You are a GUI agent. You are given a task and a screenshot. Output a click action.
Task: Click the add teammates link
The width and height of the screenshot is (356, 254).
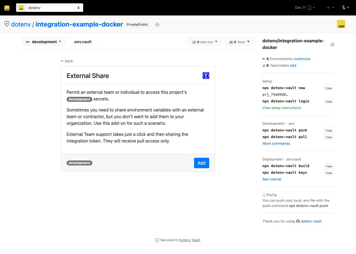(293, 66)
